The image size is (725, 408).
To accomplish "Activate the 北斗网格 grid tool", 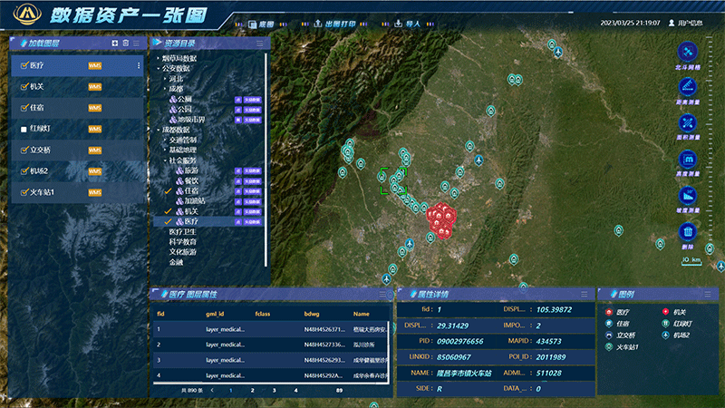I will point(688,53).
